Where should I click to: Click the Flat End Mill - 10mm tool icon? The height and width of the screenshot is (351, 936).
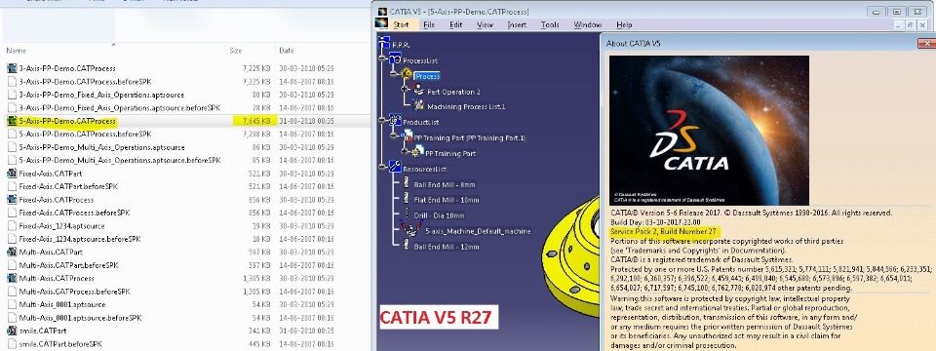(x=407, y=199)
